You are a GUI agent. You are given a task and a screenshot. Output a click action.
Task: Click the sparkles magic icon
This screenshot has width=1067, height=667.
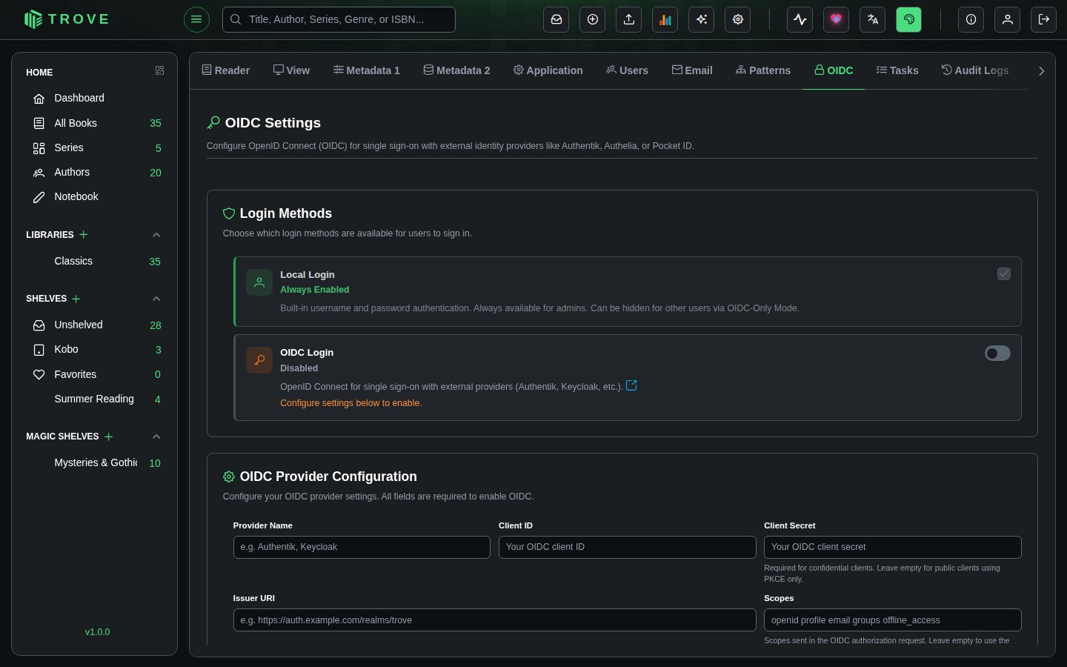coord(702,19)
